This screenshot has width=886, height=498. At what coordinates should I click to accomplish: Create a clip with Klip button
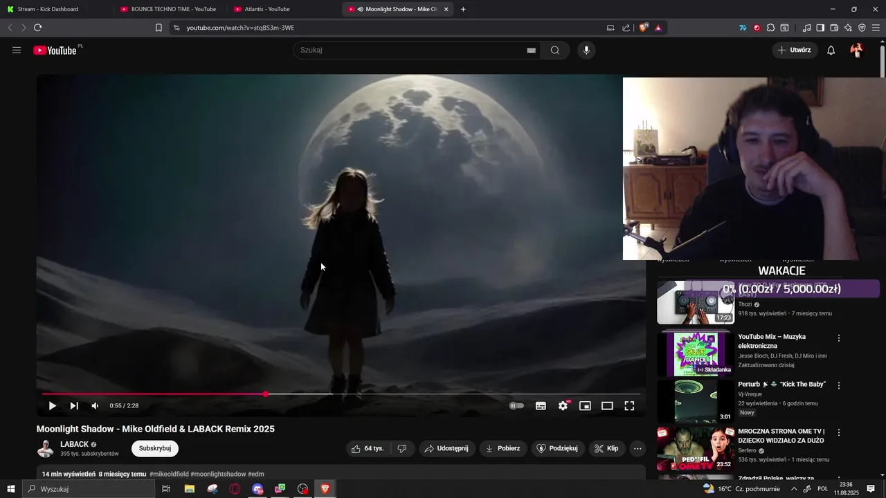pos(606,448)
